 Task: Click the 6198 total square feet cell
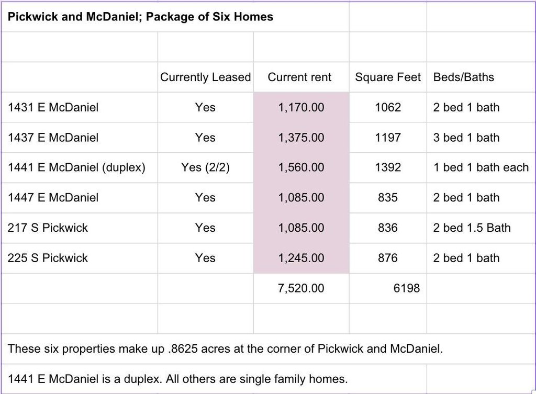click(x=406, y=288)
